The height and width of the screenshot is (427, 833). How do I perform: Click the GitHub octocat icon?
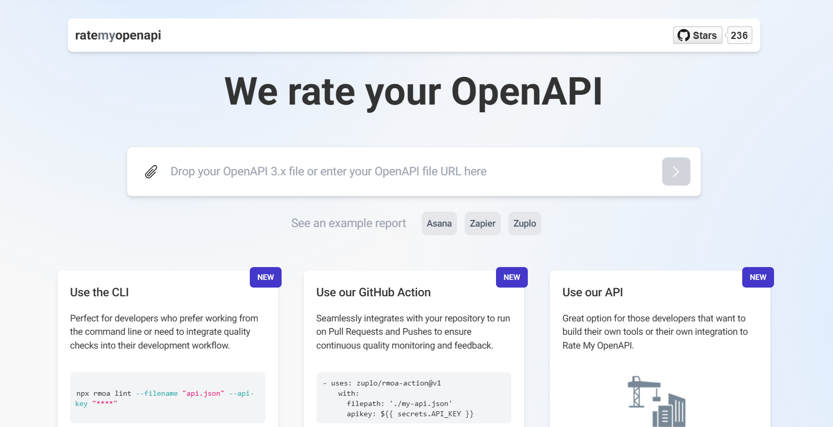click(x=683, y=35)
